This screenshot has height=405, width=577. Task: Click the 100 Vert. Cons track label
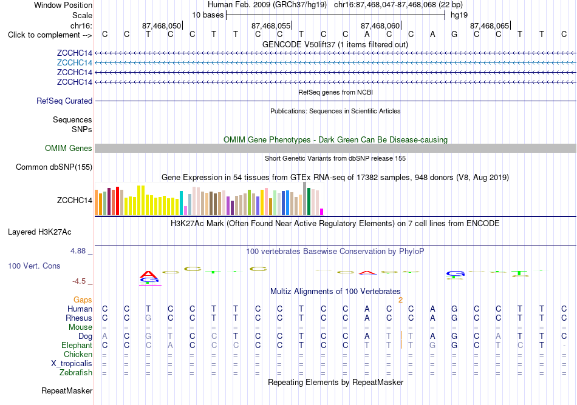[34, 266]
